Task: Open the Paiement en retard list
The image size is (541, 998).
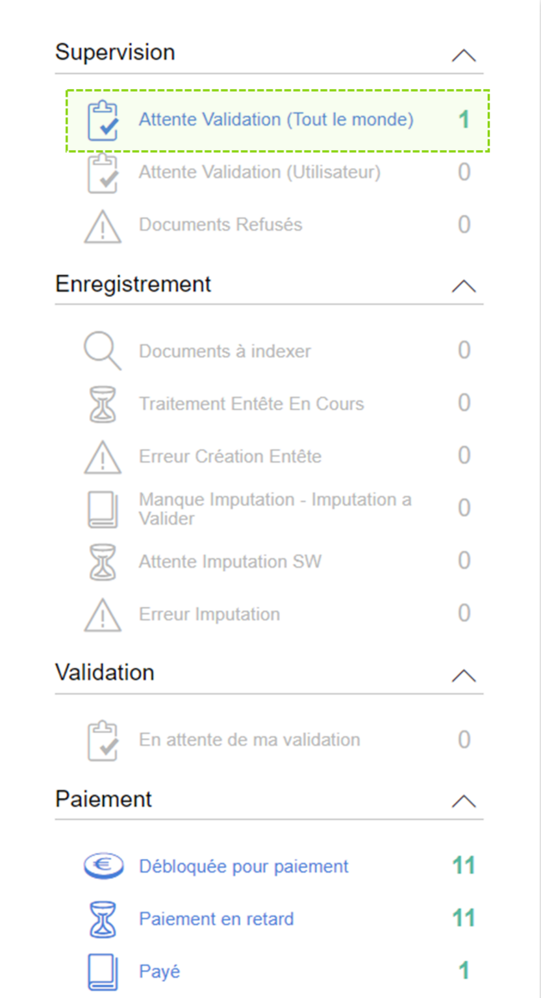Action: 216,919
